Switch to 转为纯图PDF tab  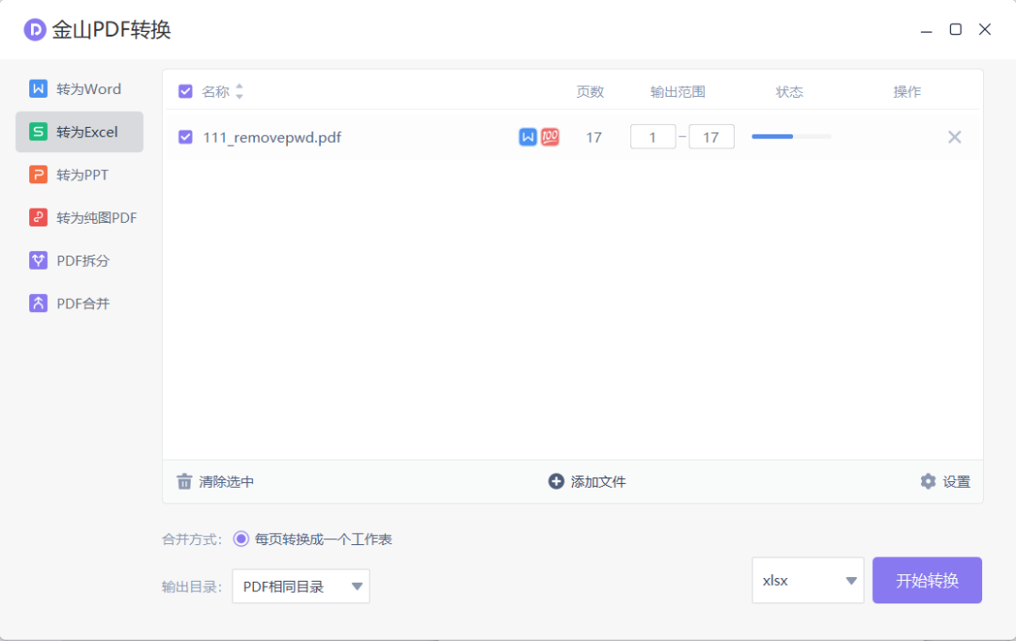point(80,217)
